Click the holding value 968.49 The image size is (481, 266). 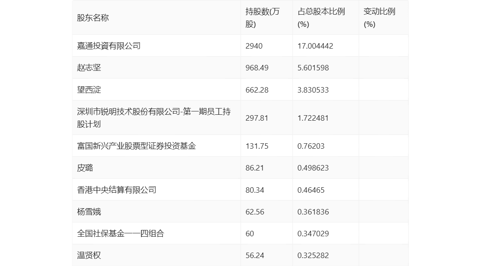pos(257,68)
